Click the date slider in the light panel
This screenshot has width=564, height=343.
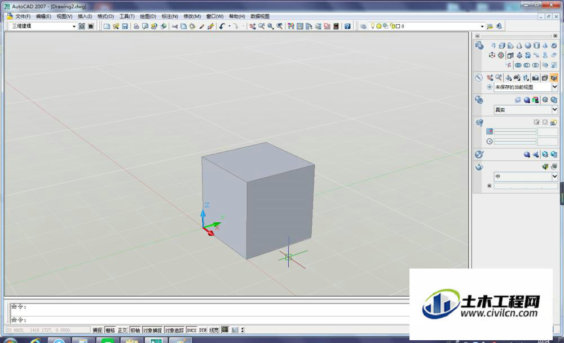[515, 132]
